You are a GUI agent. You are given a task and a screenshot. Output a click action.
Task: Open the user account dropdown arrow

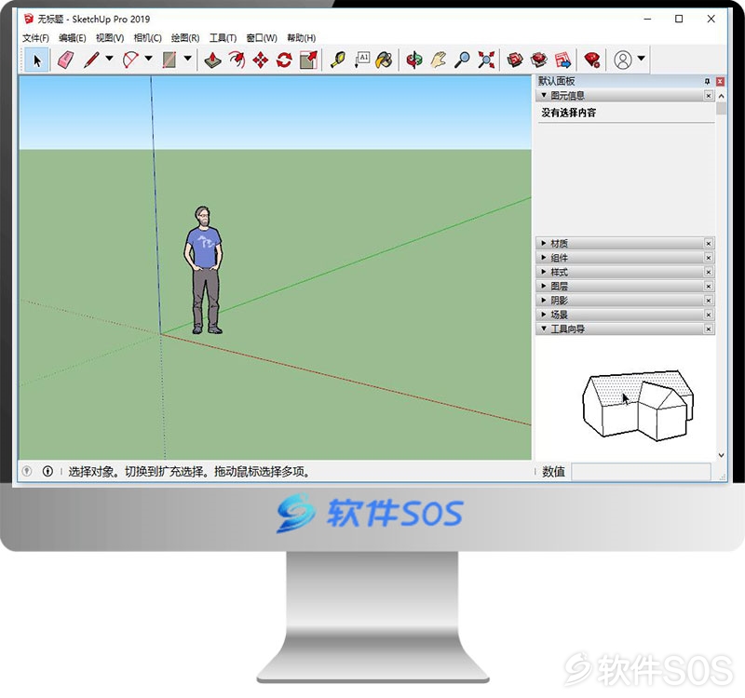point(641,59)
